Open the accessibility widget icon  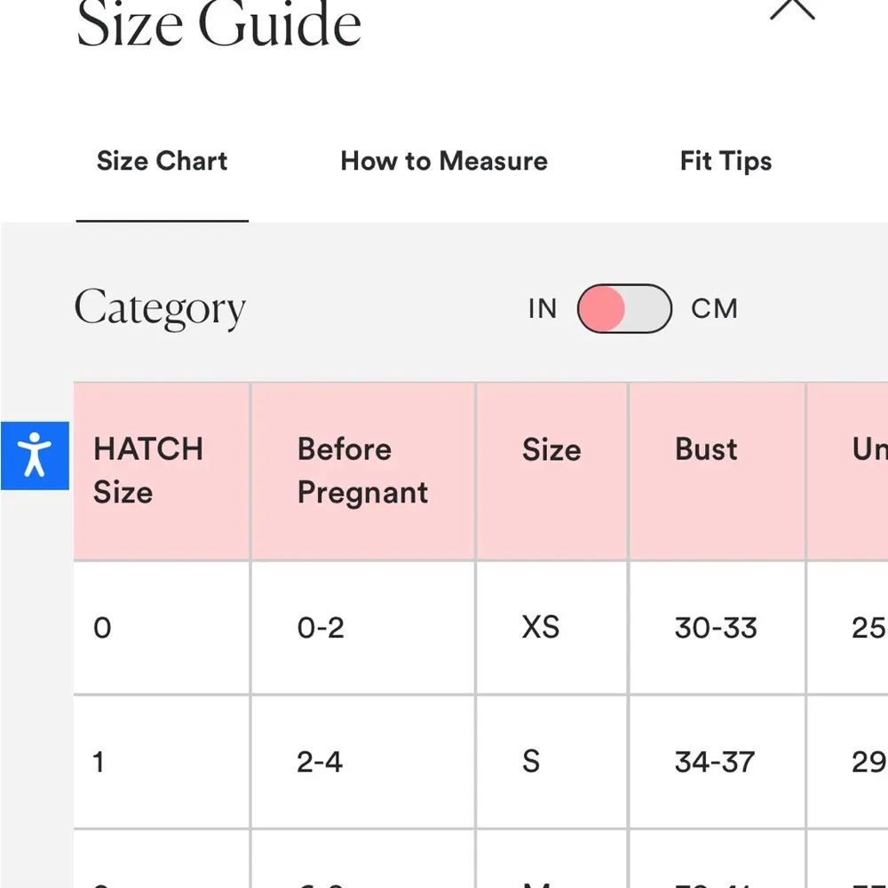click(x=35, y=455)
